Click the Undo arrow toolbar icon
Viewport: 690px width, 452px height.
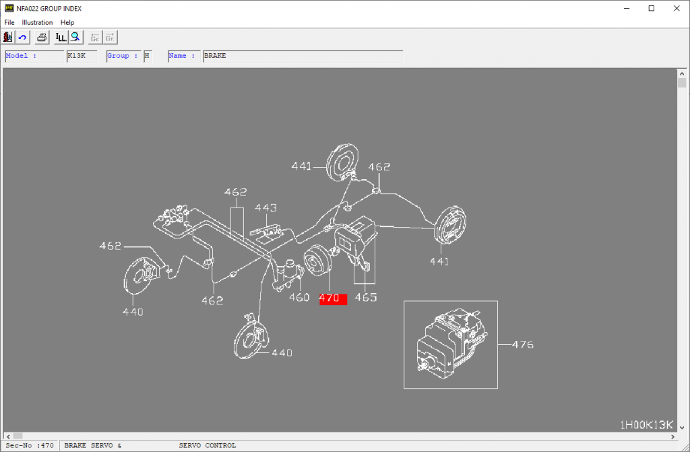(x=22, y=37)
